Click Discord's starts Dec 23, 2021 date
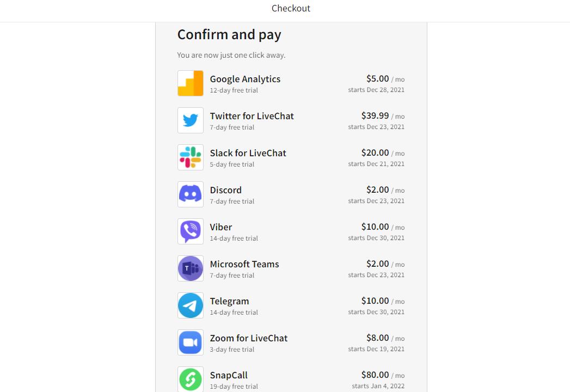 pyautogui.click(x=376, y=201)
